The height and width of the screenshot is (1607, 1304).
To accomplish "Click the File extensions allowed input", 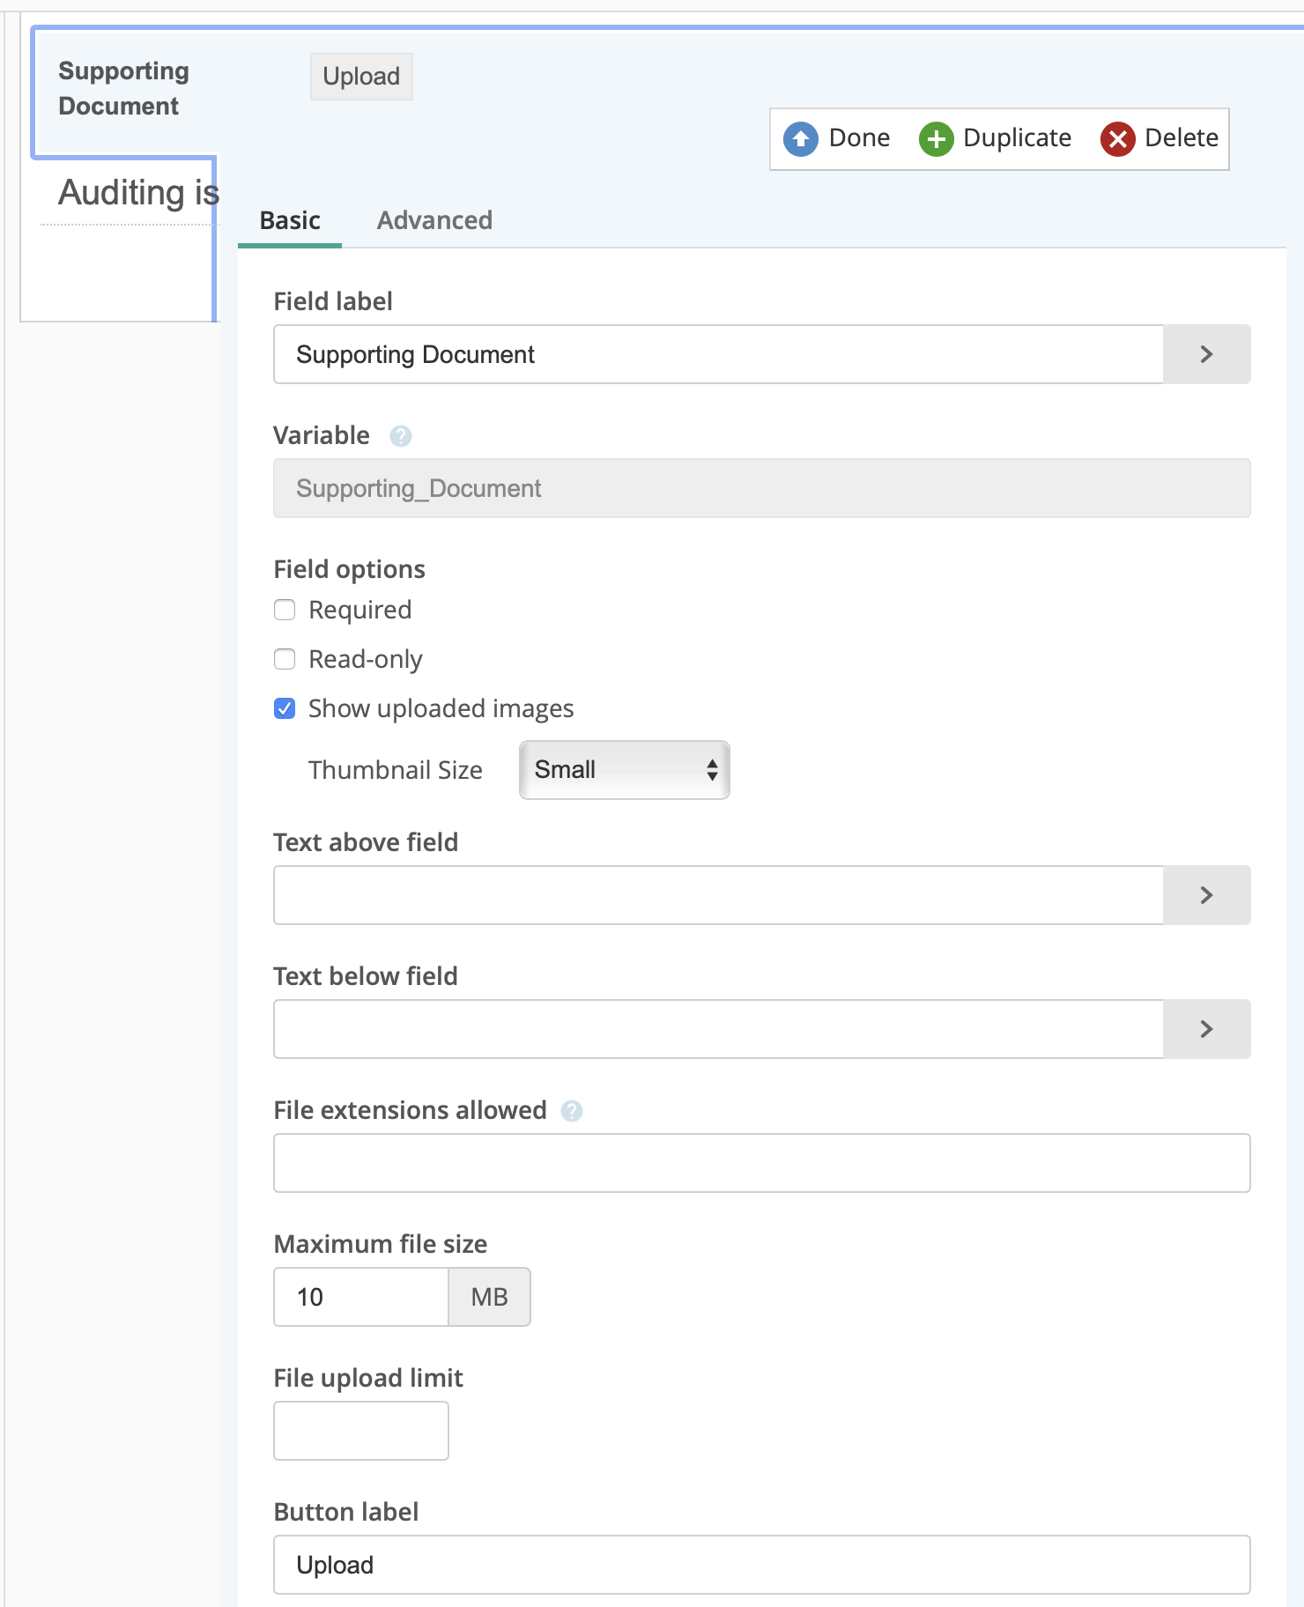I will click(761, 1163).
